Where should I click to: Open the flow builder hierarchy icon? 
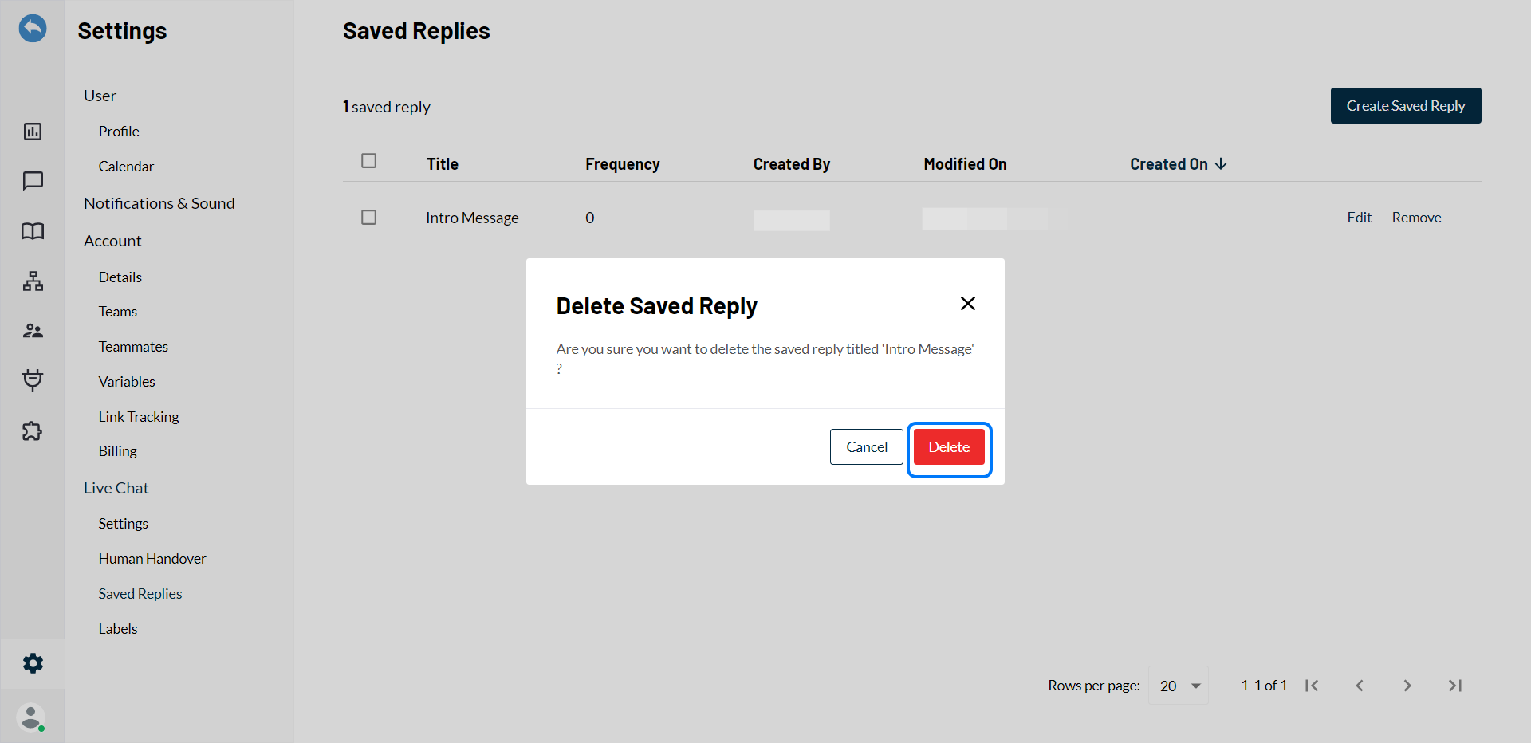33,281
